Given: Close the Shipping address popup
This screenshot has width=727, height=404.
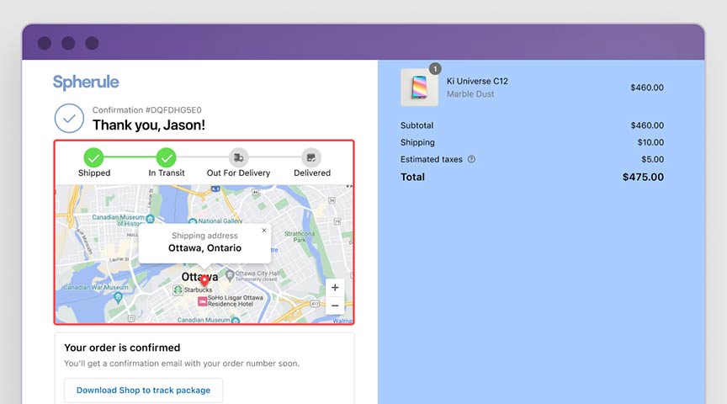Looking at the screenshot, I should pyautogui.click(x=264, y=230).
